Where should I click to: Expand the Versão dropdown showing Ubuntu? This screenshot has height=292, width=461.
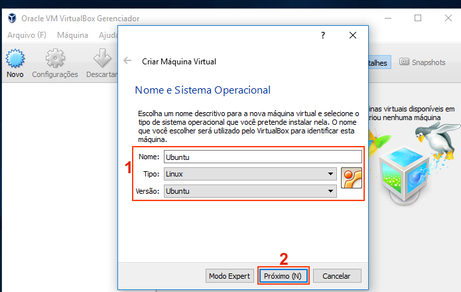pos(250,191)
